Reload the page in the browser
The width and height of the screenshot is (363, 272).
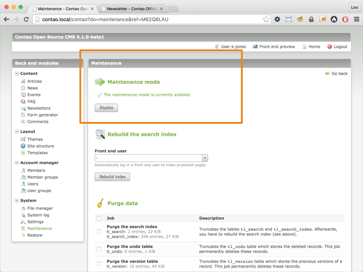(x=26, y=19)
